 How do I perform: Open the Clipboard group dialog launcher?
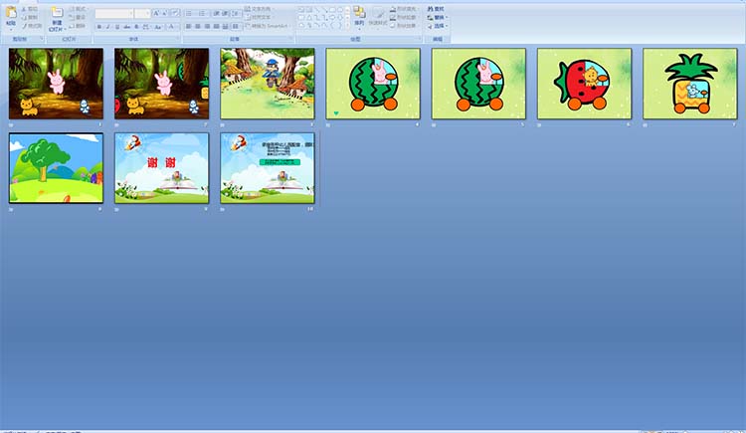(x=42, y=39)
